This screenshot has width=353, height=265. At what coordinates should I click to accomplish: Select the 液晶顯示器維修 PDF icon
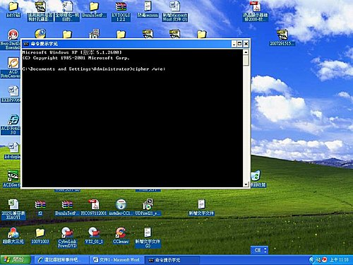point(256,11)
